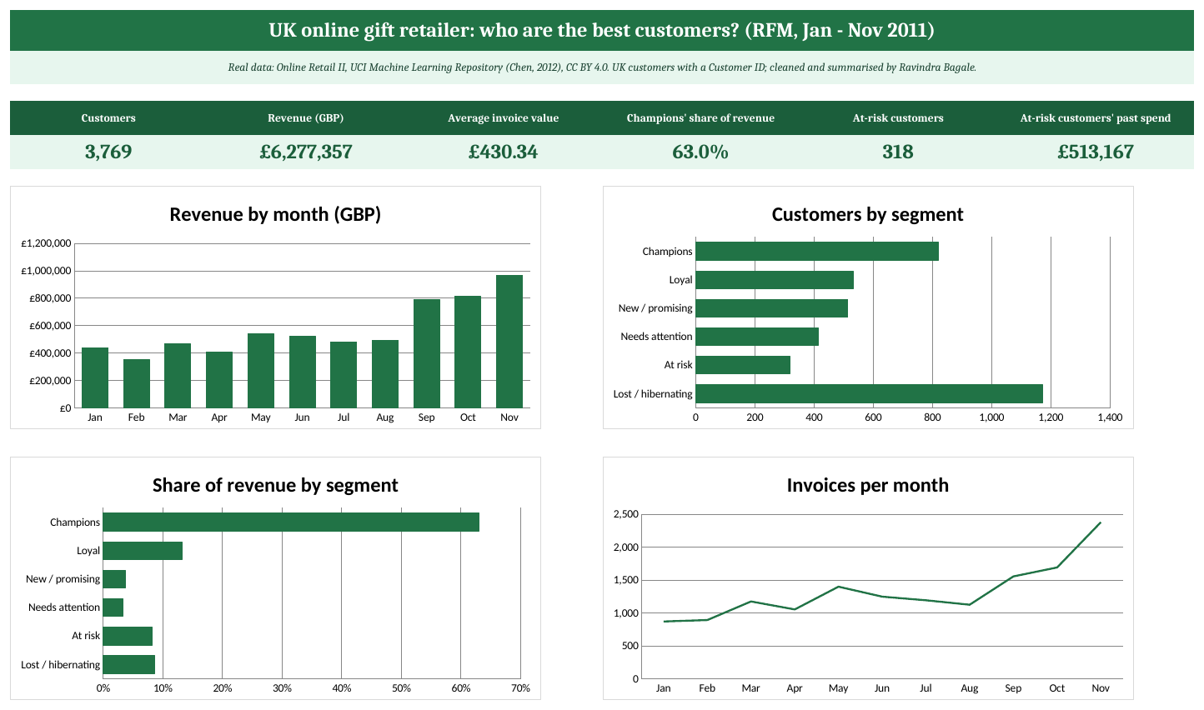The height and width of the screenshot is (710, 1204).
Task: Click the "Share of revenue by segment" title
Action: pyautogui.click(x=275, y=485)
